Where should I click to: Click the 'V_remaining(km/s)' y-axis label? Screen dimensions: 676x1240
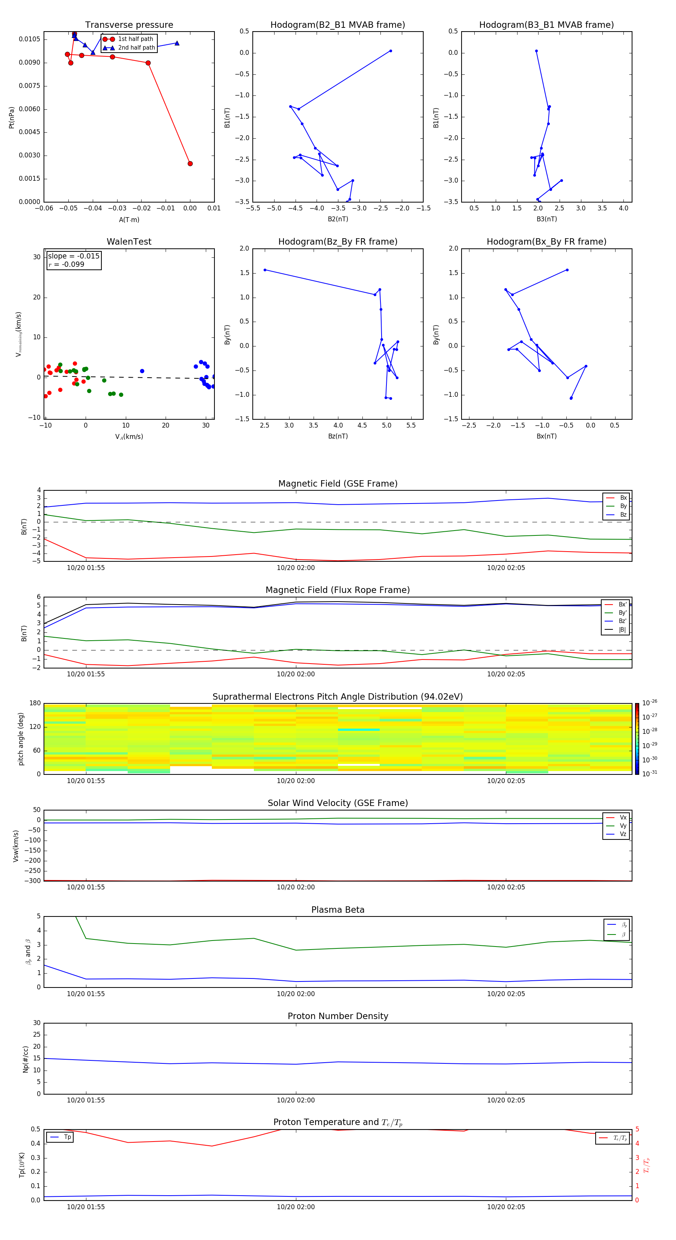[x=18, y=334]
